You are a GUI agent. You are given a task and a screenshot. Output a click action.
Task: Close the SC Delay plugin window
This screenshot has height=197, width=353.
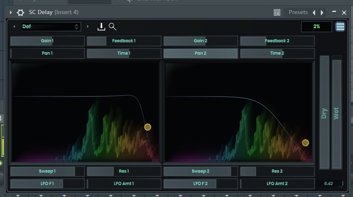(344, 12)
